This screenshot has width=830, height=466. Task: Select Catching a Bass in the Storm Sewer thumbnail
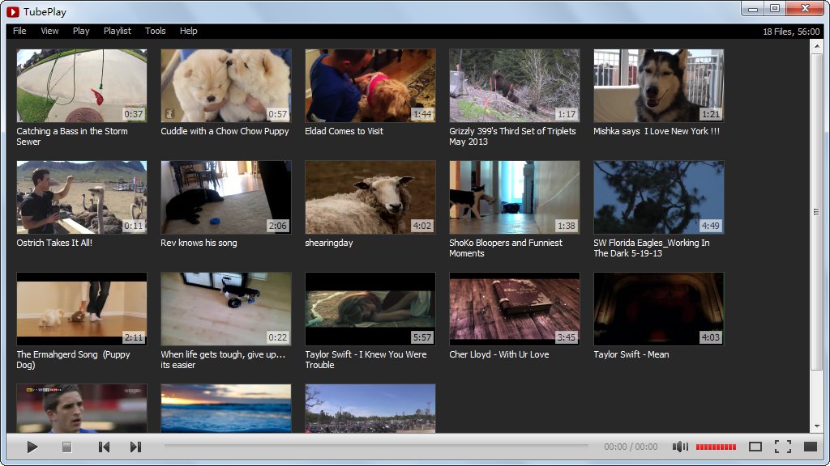(82, 86)
